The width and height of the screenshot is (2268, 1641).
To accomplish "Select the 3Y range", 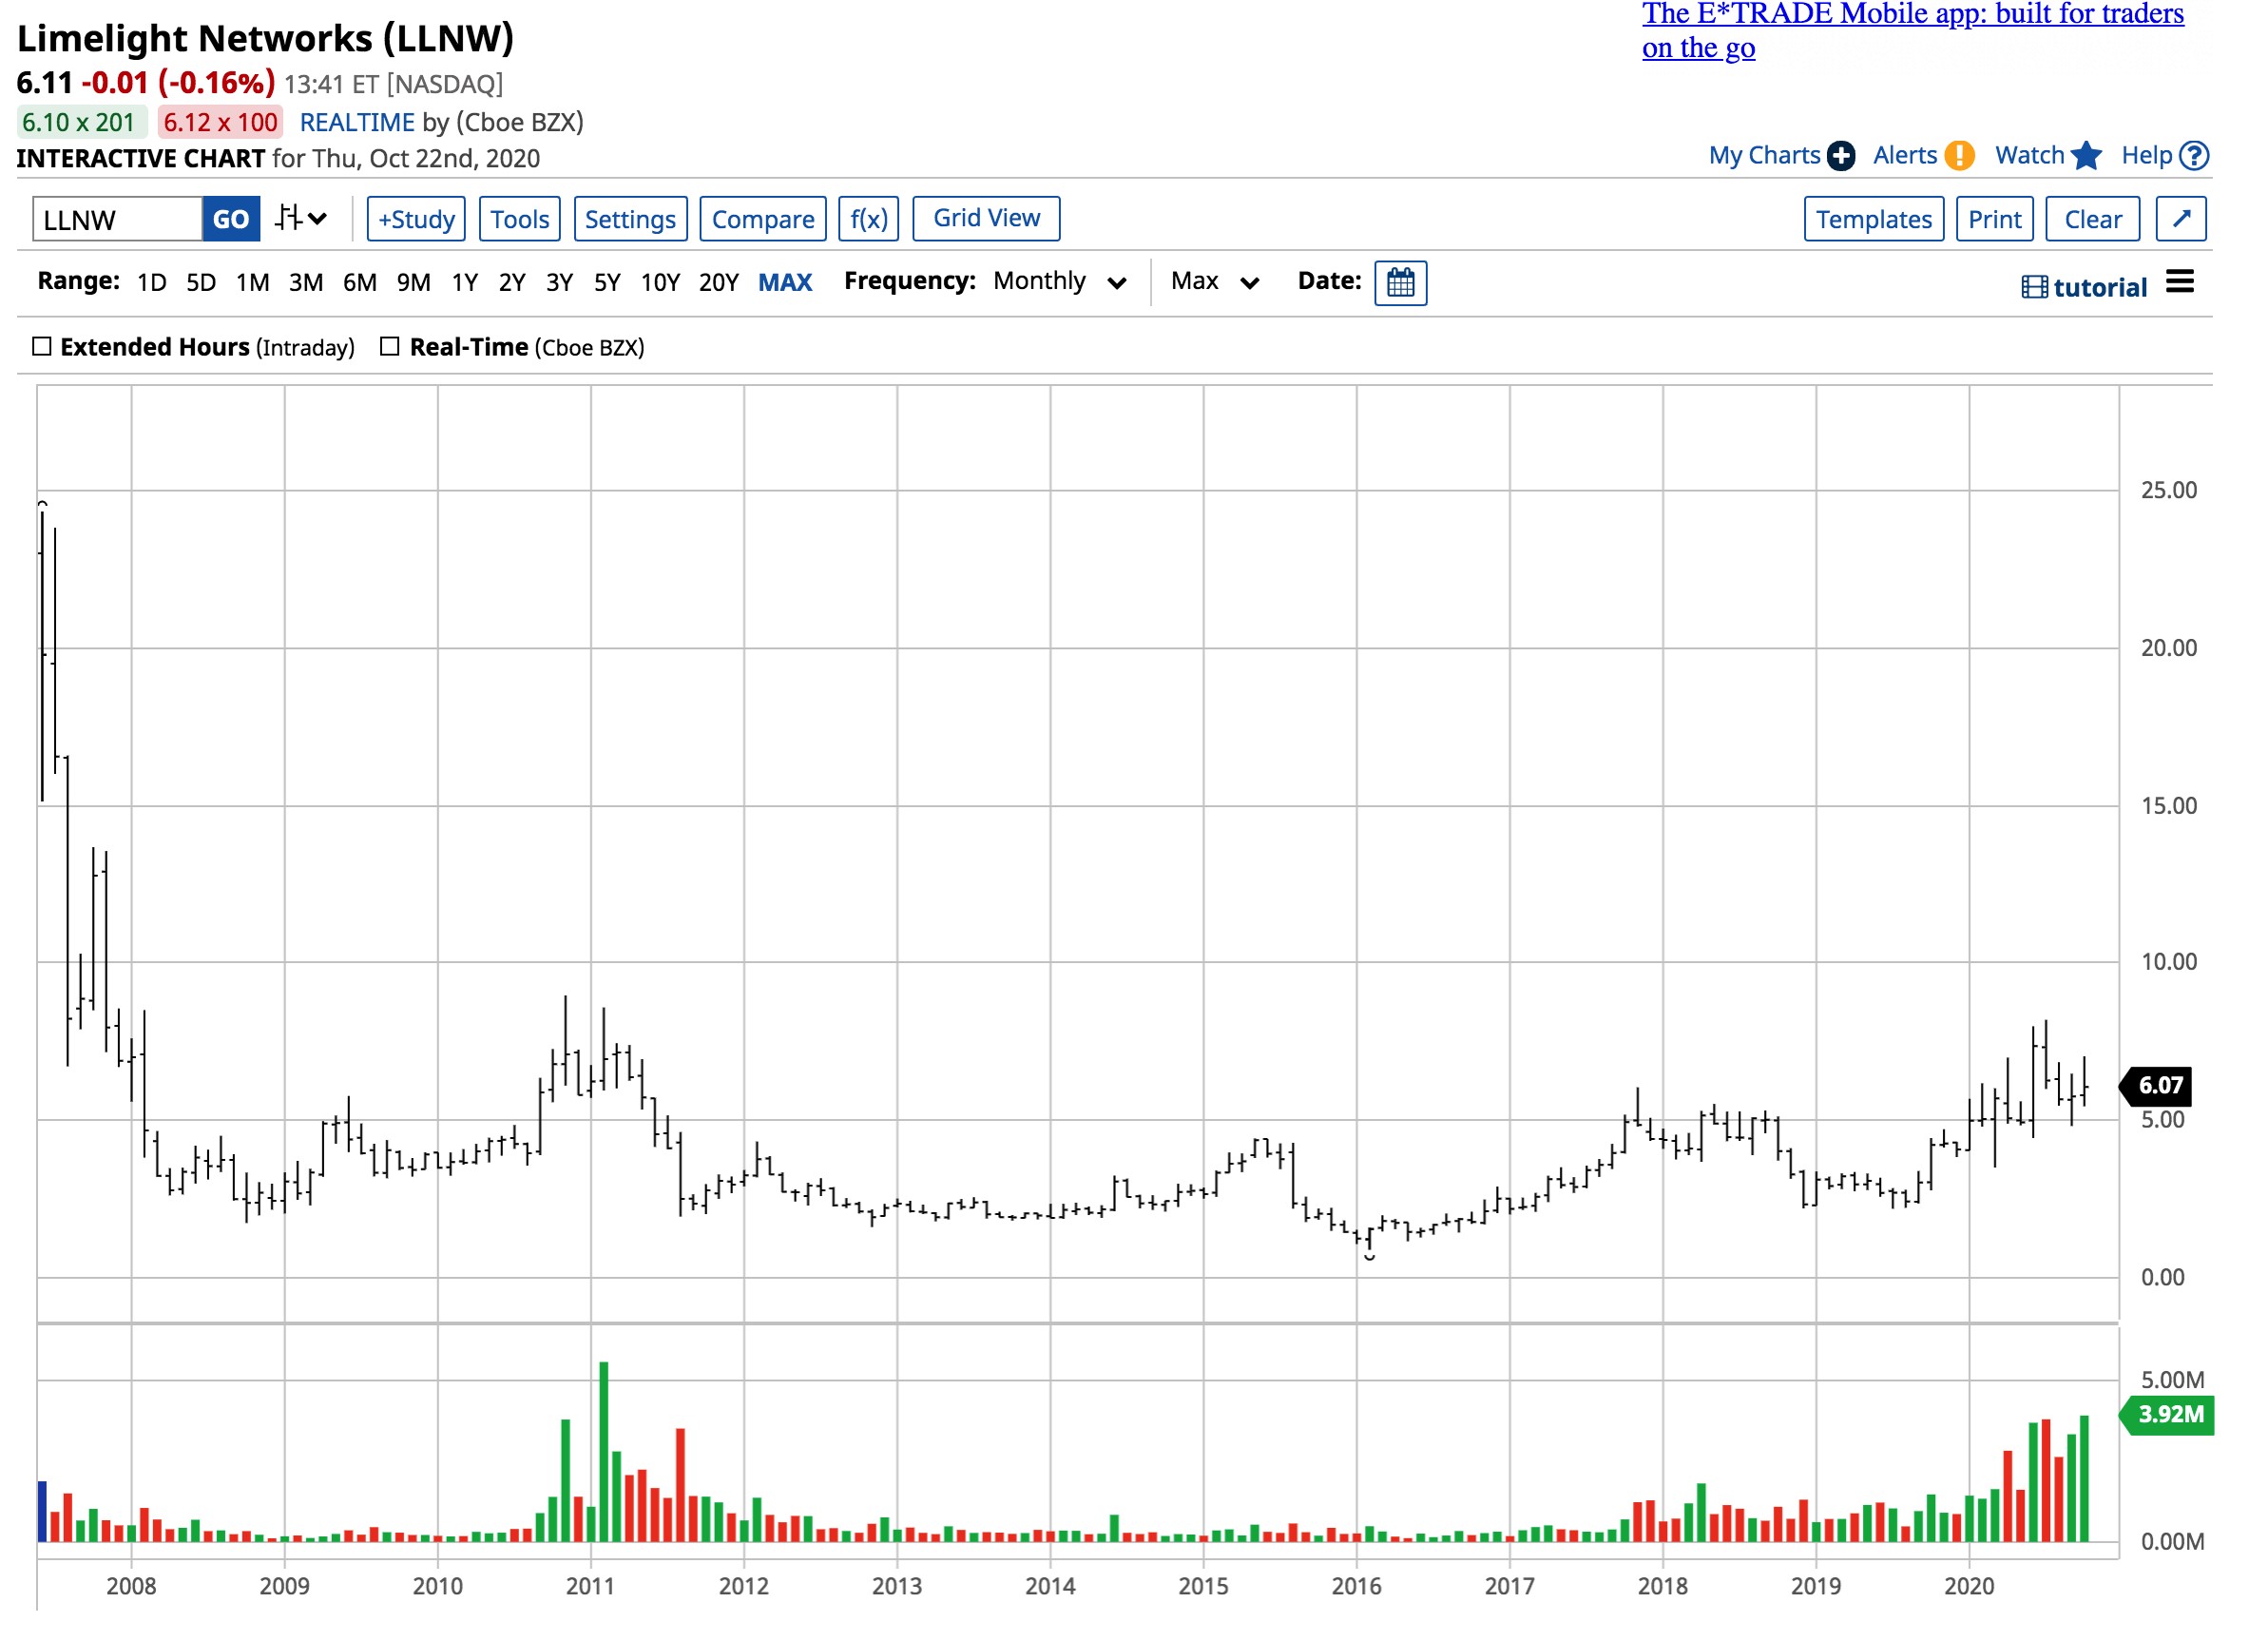I will click(x=560, y=283).
